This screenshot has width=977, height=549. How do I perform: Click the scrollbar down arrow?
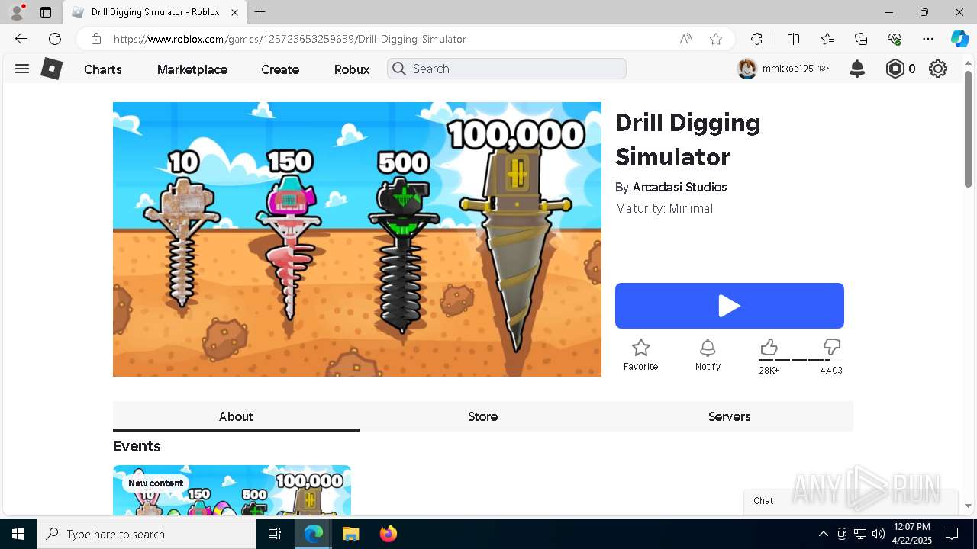pyautogui.click(x=968, y=506)
